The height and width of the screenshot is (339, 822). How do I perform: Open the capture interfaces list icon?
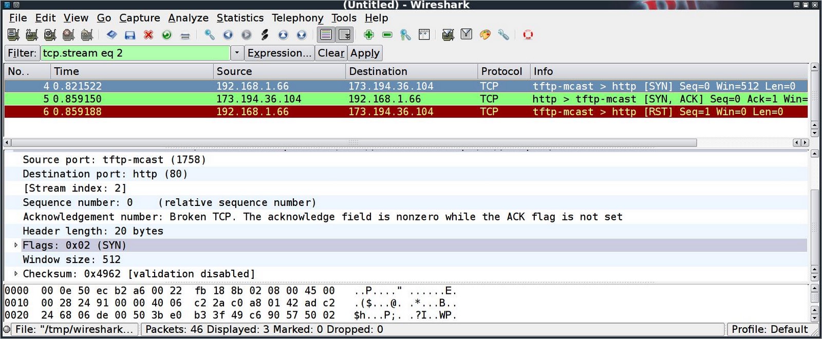tap(13, 35)
